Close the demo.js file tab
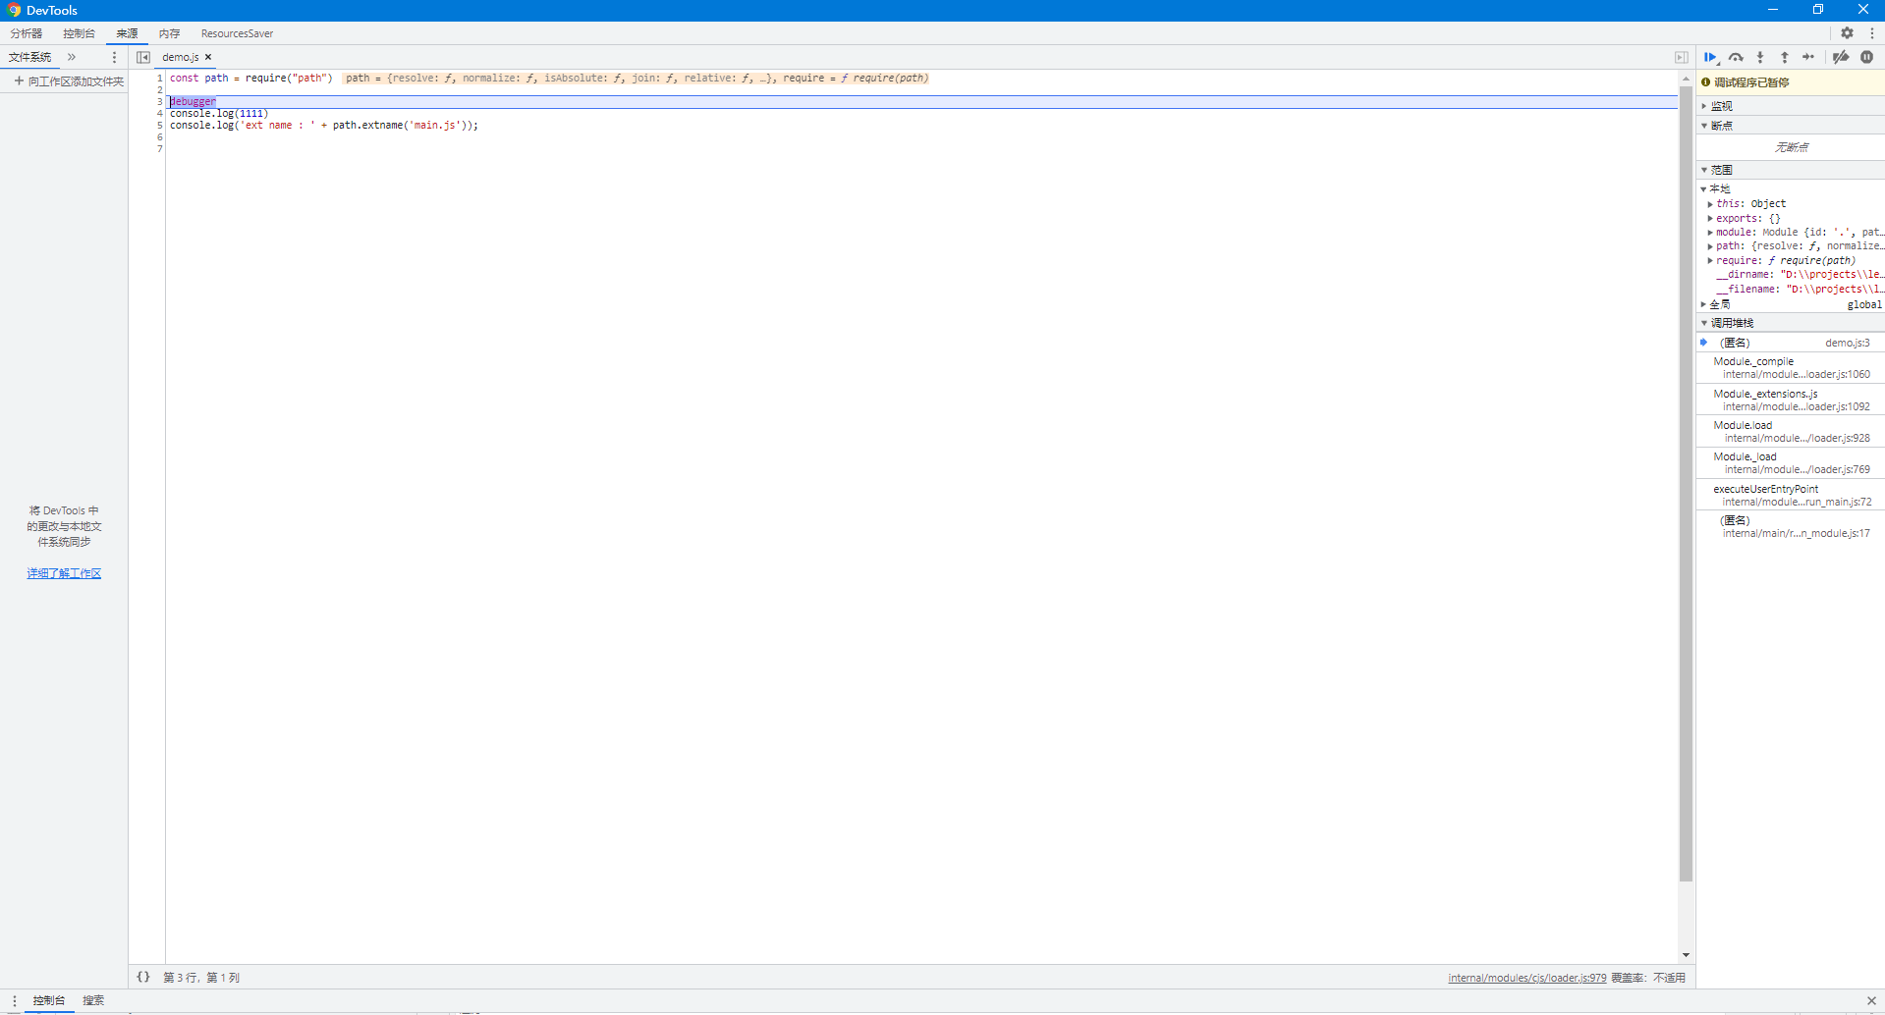This screenshot has height=1015, width=1885. pyautogui.click(x=208, y=57)
